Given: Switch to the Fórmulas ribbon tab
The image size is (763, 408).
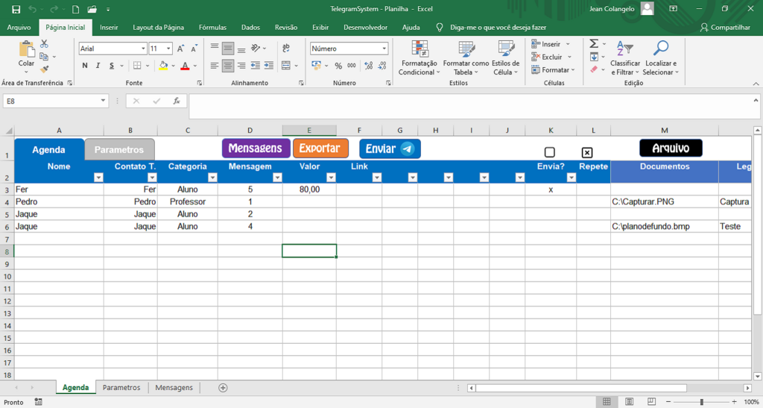Looking at the screenshot, I should pyautogui.click(x=212, y=28).
